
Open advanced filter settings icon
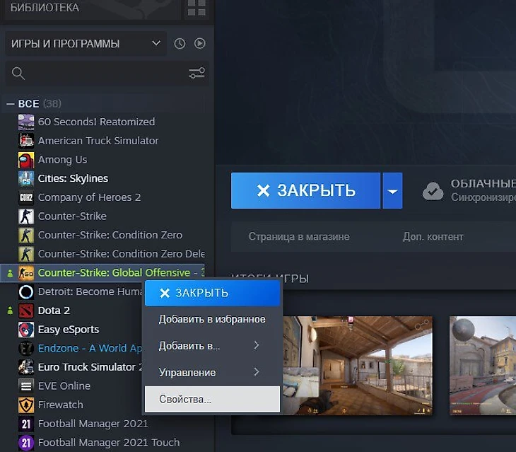coord(197,74)
